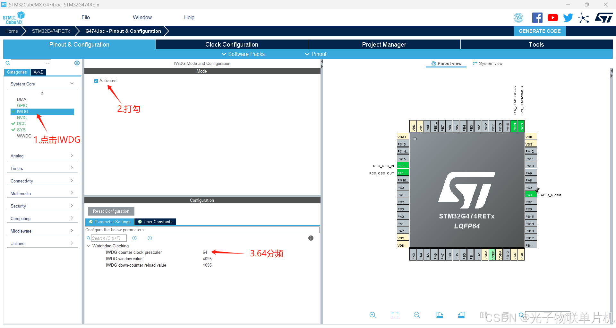This screenshot has height=328, width=616.
Task: Expand the Middleware category
Action: pos(42,231)
